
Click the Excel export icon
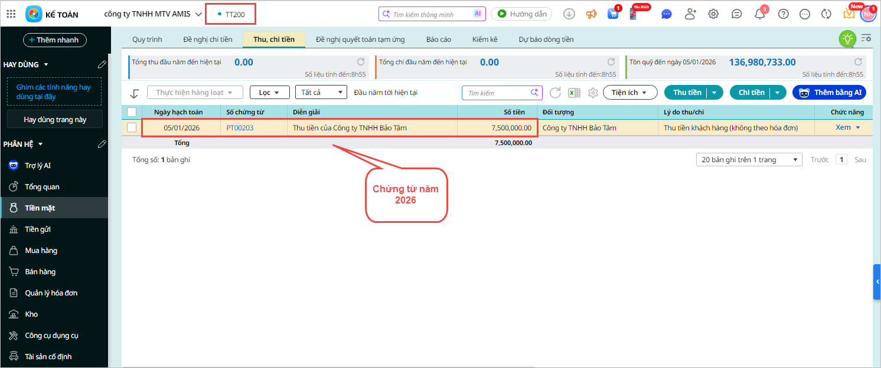[573, 93]
